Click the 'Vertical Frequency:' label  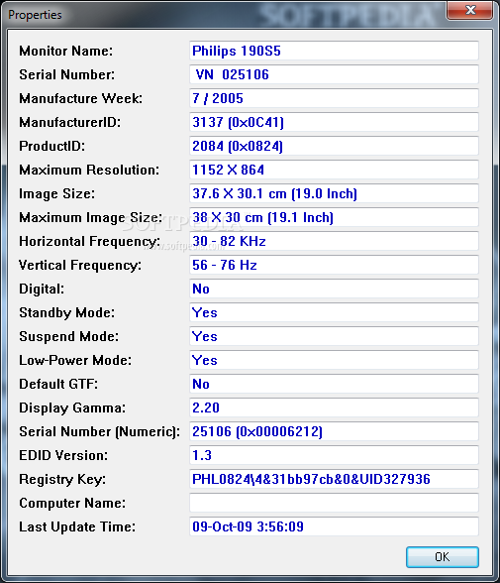[80, 265]
